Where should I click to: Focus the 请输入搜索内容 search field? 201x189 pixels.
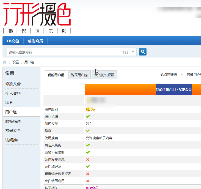pyautogui.click(x=63, y=52)
